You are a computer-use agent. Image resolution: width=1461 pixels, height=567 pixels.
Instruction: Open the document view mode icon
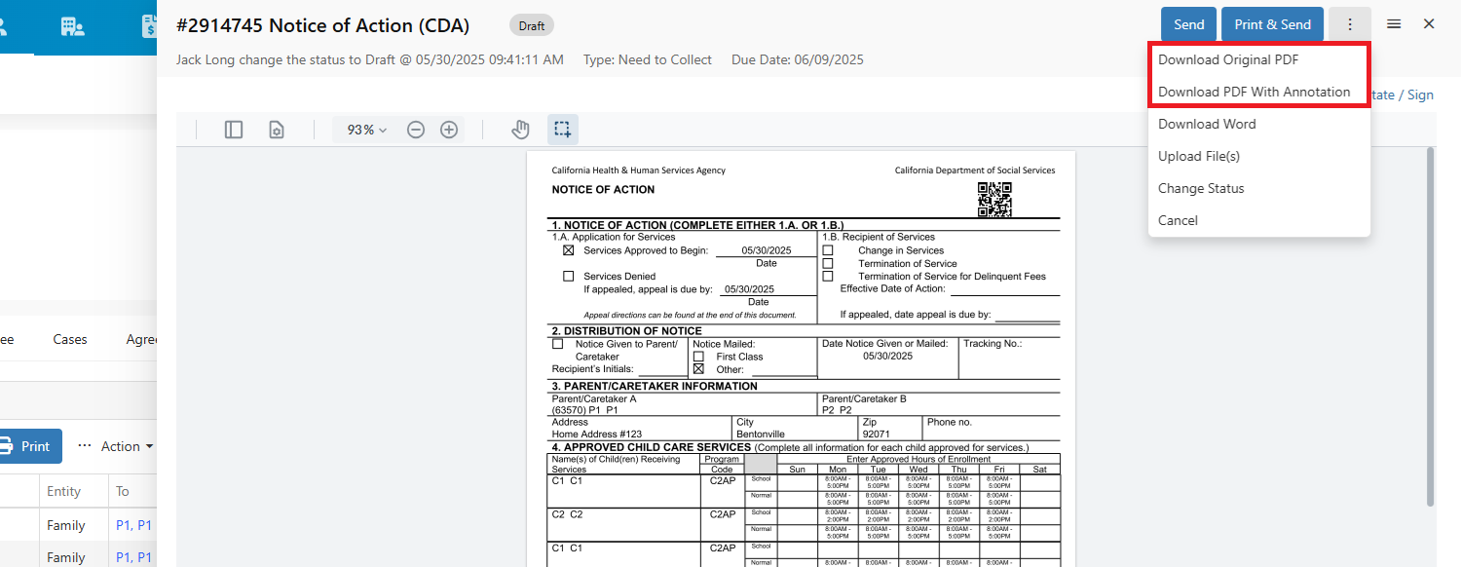point(277,130)
